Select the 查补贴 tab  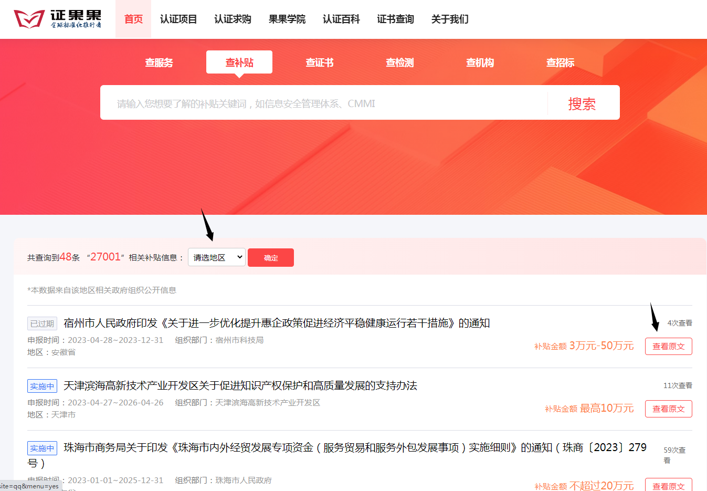pyautogui.click(x=239, y=62)
